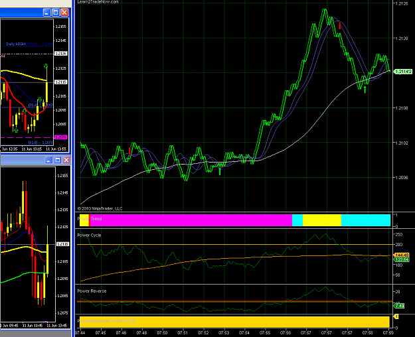This screenshot has height=337, width=415.
Task: Click the PowerMomentum(10,105,70,35) label
Action: pyautogui.click(x=107, y=321)
